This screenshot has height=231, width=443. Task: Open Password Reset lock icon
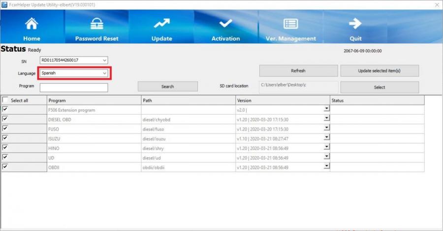click(x=96, y=24)
